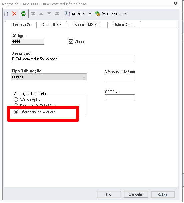Screen dimensions: 184x203
Task: Open the Dados ICMS tab
Action: point(52,25)
